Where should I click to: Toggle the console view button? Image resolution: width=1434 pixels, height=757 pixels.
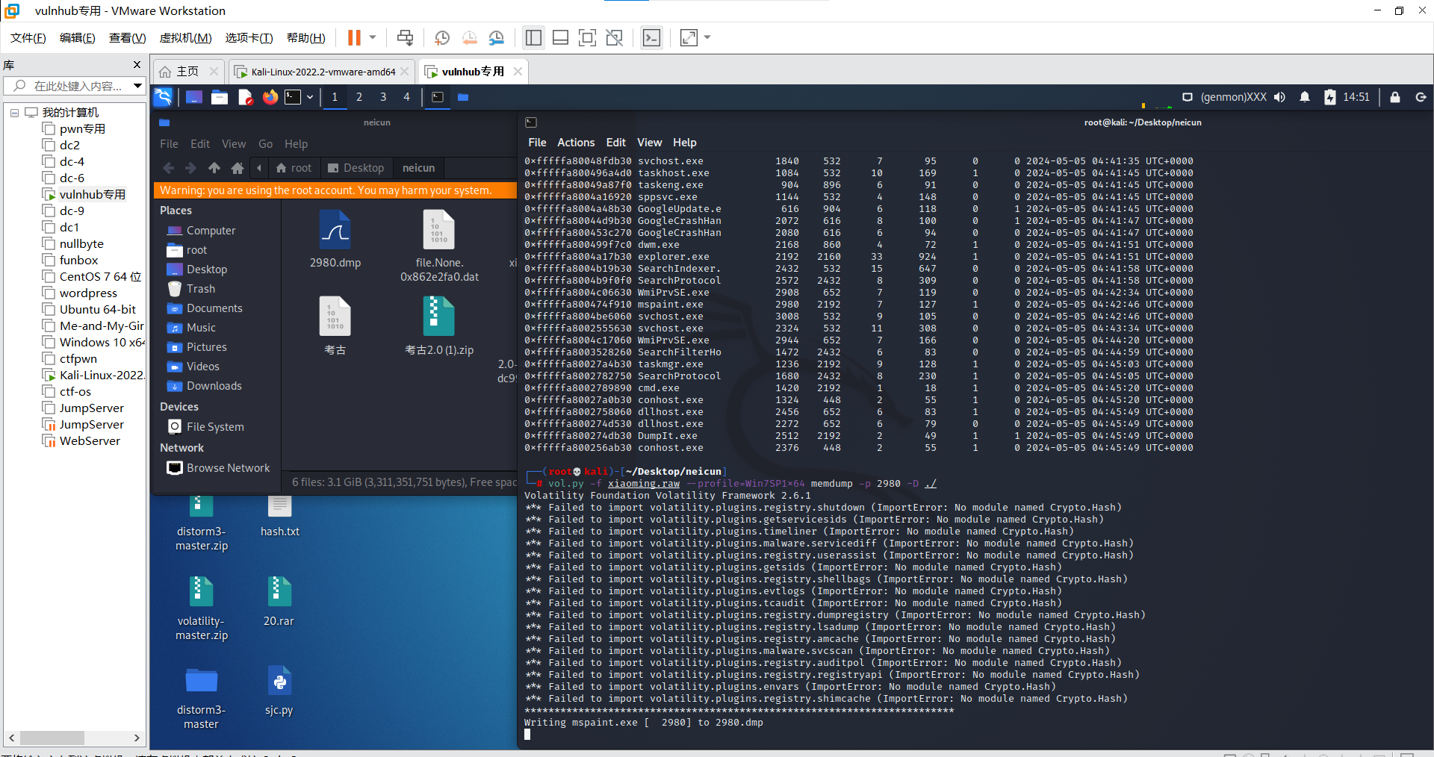pos(651,37)
